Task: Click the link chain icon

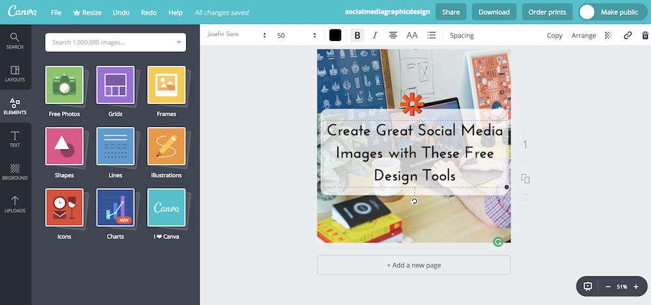Action: pyautogui.click(x=628, y=35)
